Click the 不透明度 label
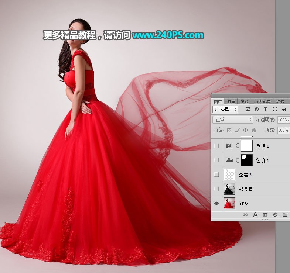Viewport: 290px width, 273px height. (x=266, y=120)
